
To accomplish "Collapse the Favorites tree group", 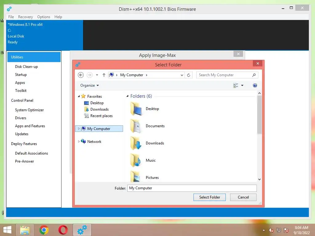I will (x=79, y=96).
